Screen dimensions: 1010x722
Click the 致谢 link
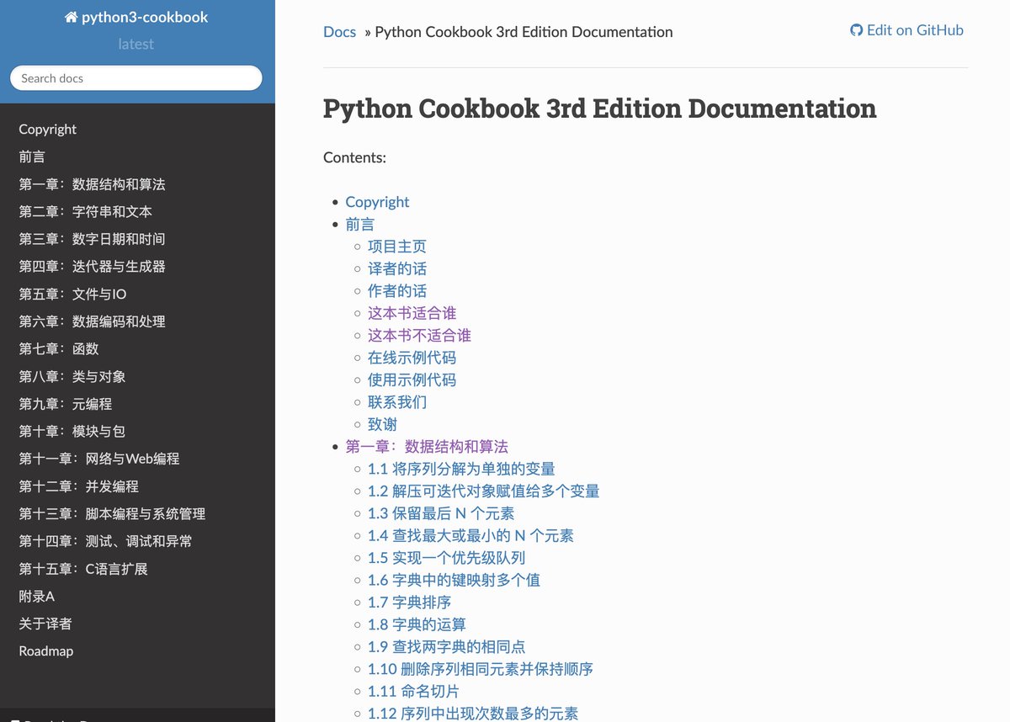click(382, 425)
